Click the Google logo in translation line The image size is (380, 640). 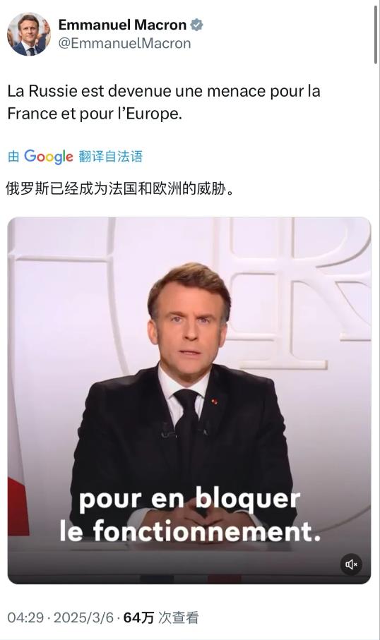click(x=49, y=157)
